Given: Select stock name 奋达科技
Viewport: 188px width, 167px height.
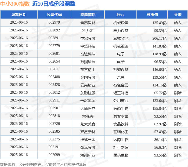Looking at the screenshot, I should point(88,54).
